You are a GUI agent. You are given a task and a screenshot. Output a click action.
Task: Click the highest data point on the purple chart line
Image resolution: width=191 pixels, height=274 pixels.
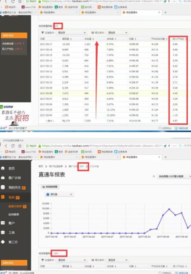(169, 209)
